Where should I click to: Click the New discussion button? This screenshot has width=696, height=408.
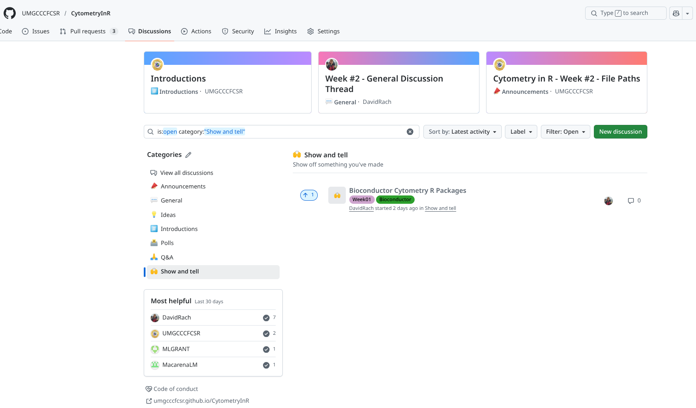coord(620,132)
